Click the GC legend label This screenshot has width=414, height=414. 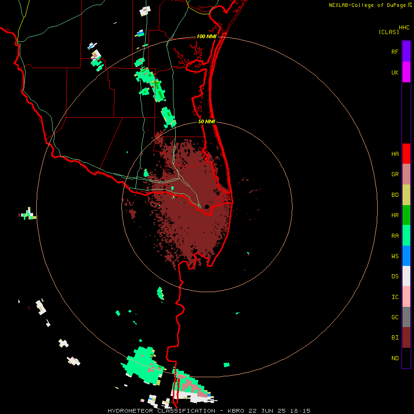click(395, 317)
